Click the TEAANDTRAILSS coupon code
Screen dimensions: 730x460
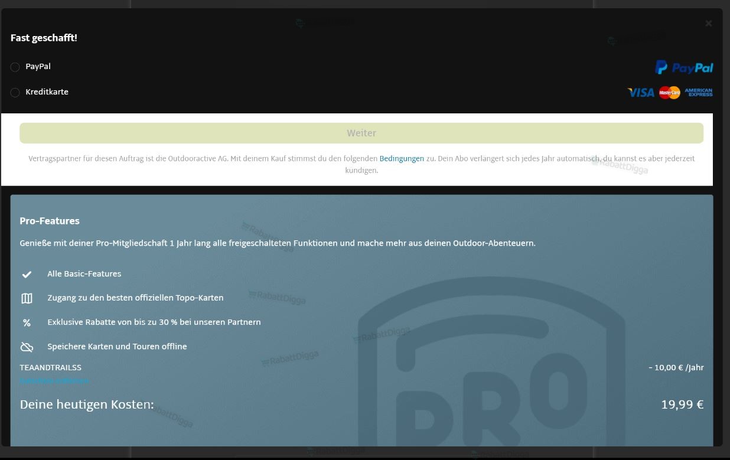pos(51,367)
